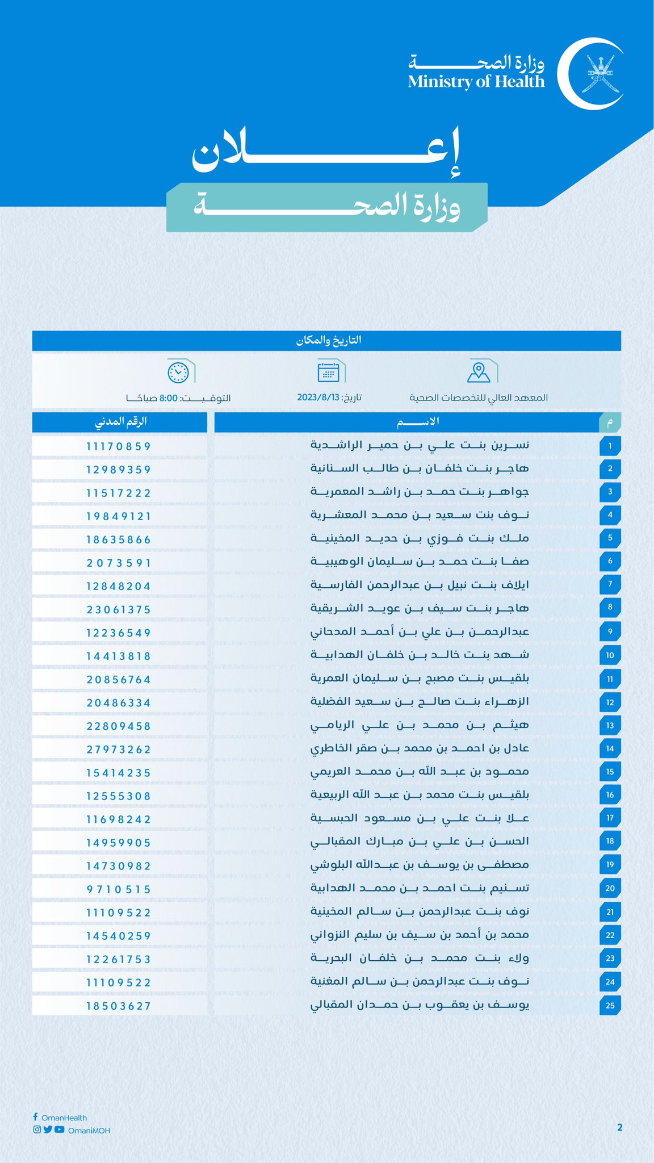Click name 'عادل بن احمد بن محمد بن صقر الخاطري'

coord(420,748)
